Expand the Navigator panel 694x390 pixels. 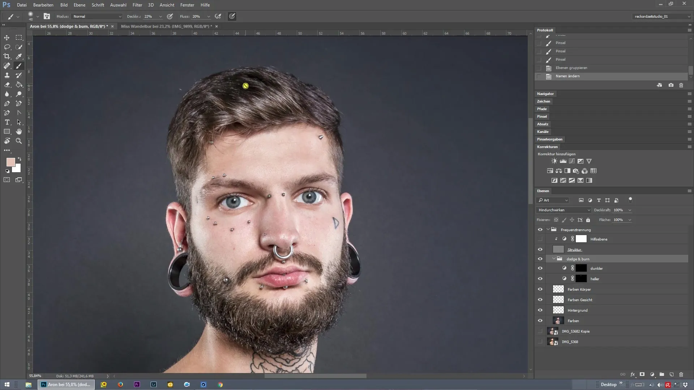pos(545,94)
